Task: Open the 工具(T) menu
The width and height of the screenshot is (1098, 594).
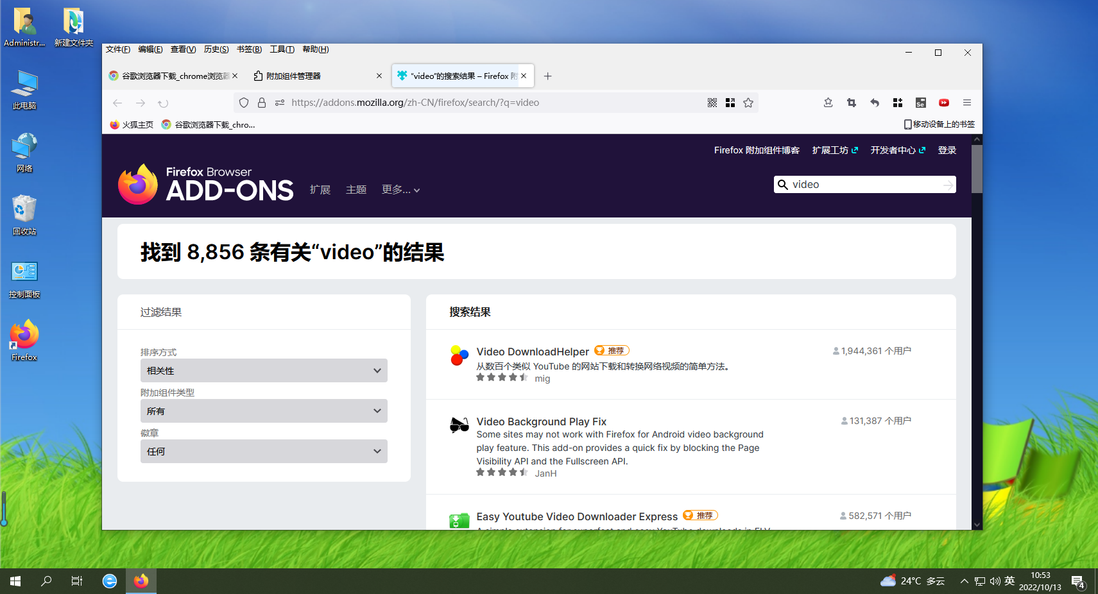Action: coord(282,49)
